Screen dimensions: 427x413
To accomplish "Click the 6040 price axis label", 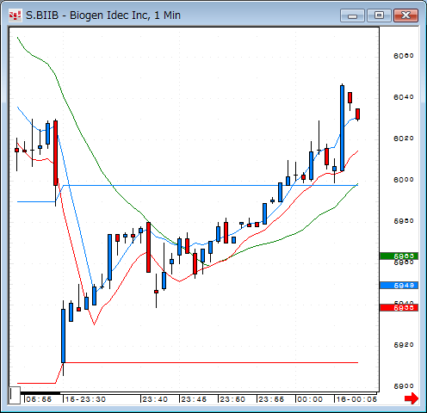I will pyautogui.click(x=404, y=97).
